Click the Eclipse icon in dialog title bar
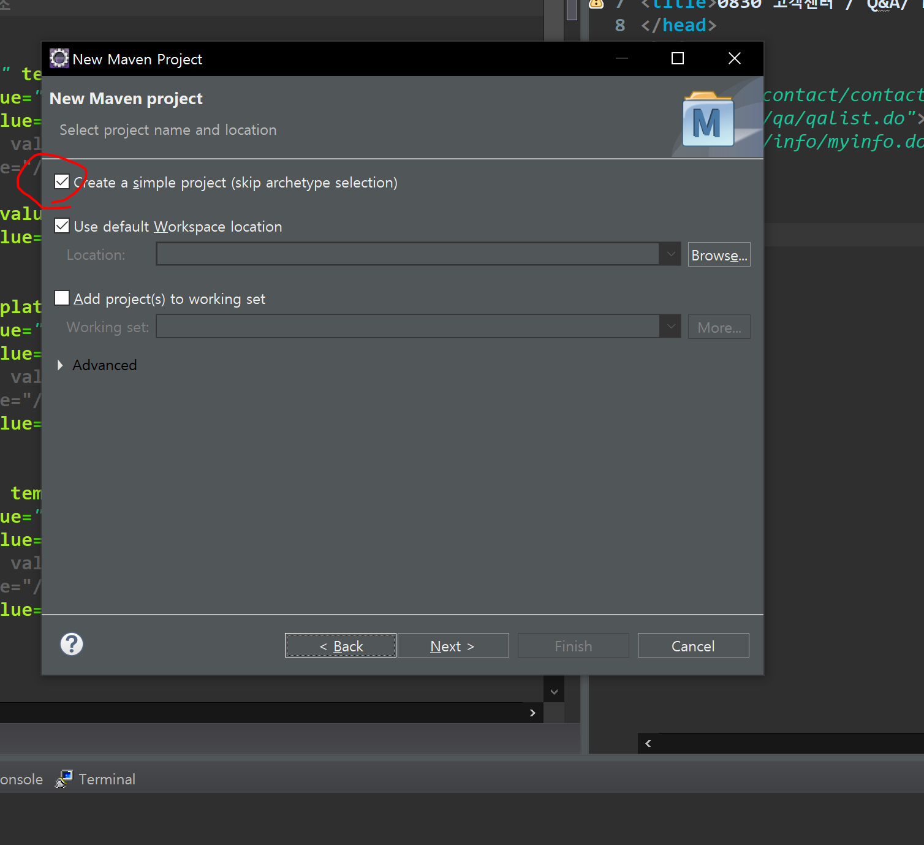 (x=59, y=58)
